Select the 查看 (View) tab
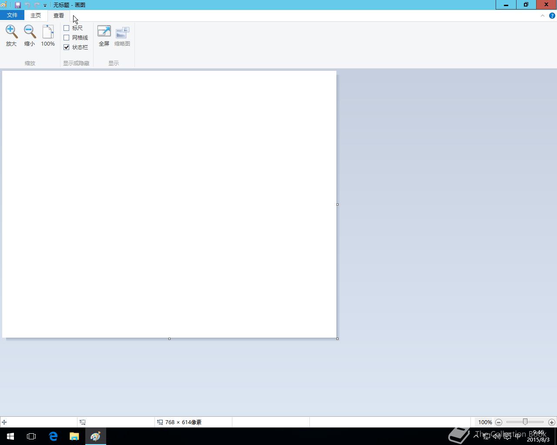Viewport: 557px width, 445px height. click(x=59, y=15)
